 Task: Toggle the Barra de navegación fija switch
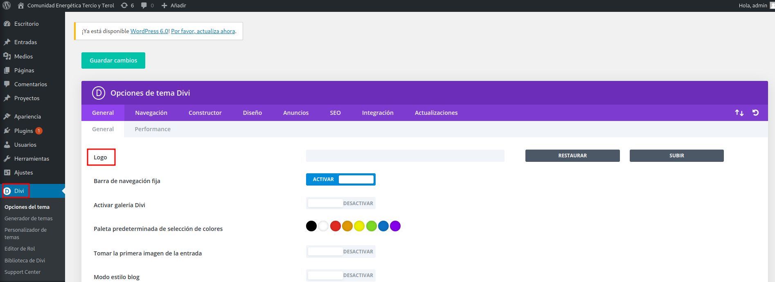pos(340,179)
